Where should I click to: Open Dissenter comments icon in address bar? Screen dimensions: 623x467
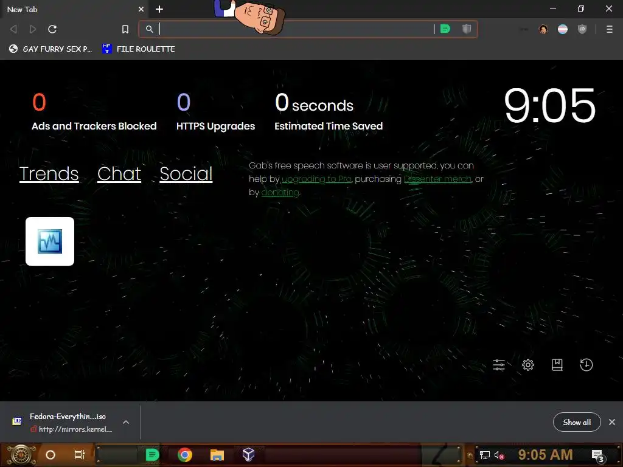point(445,29)
